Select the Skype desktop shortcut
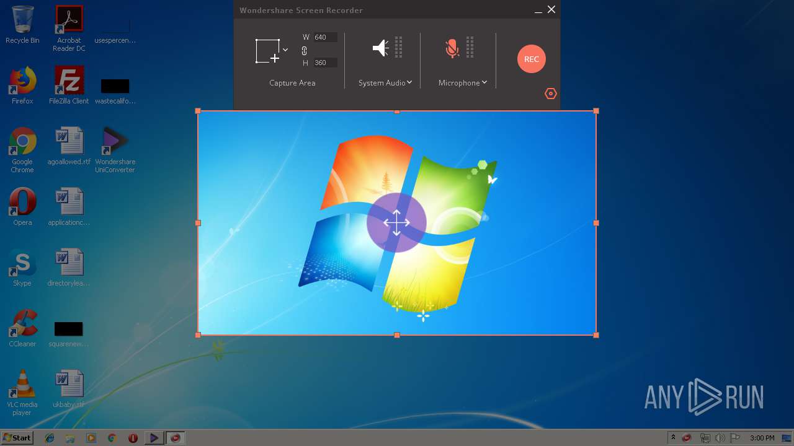Image resolution: width=794 pixels, height=446 pixels. click(22, 268)
